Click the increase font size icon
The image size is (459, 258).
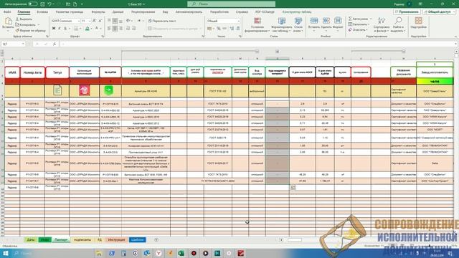94,21
